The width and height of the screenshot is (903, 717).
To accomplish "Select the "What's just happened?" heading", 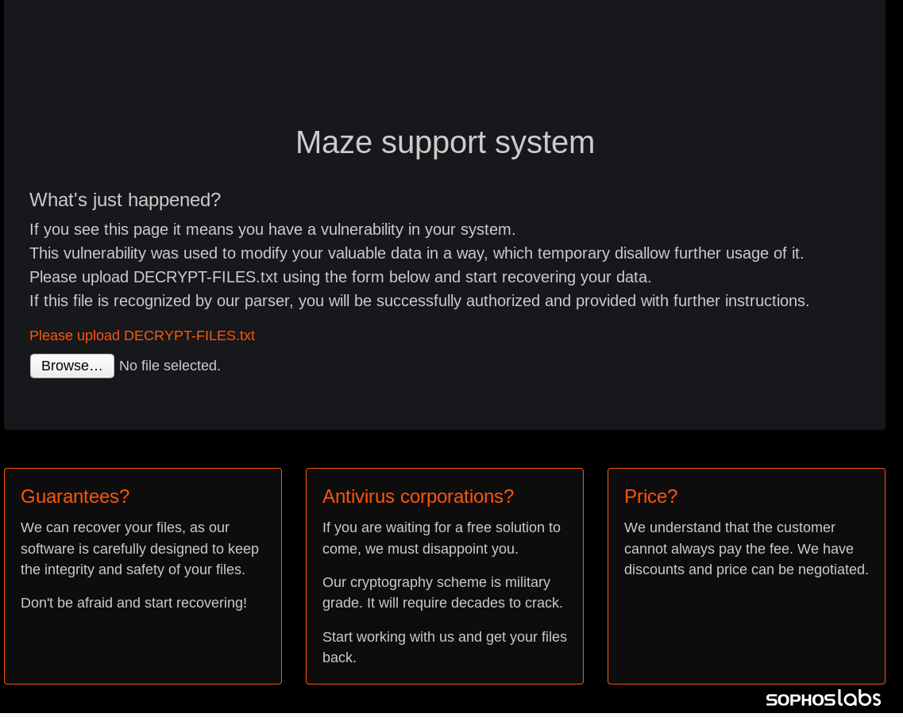I will tap(125, 200).
